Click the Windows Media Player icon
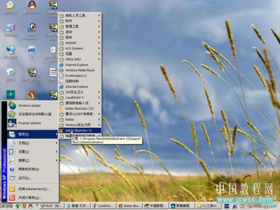The height and width of the screenshot is (210, 280). coord(61,70)
